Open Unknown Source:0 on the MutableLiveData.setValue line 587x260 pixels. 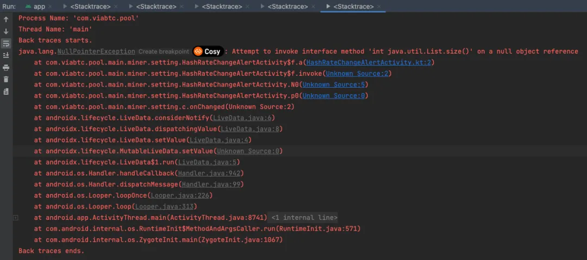pos(248,151)
